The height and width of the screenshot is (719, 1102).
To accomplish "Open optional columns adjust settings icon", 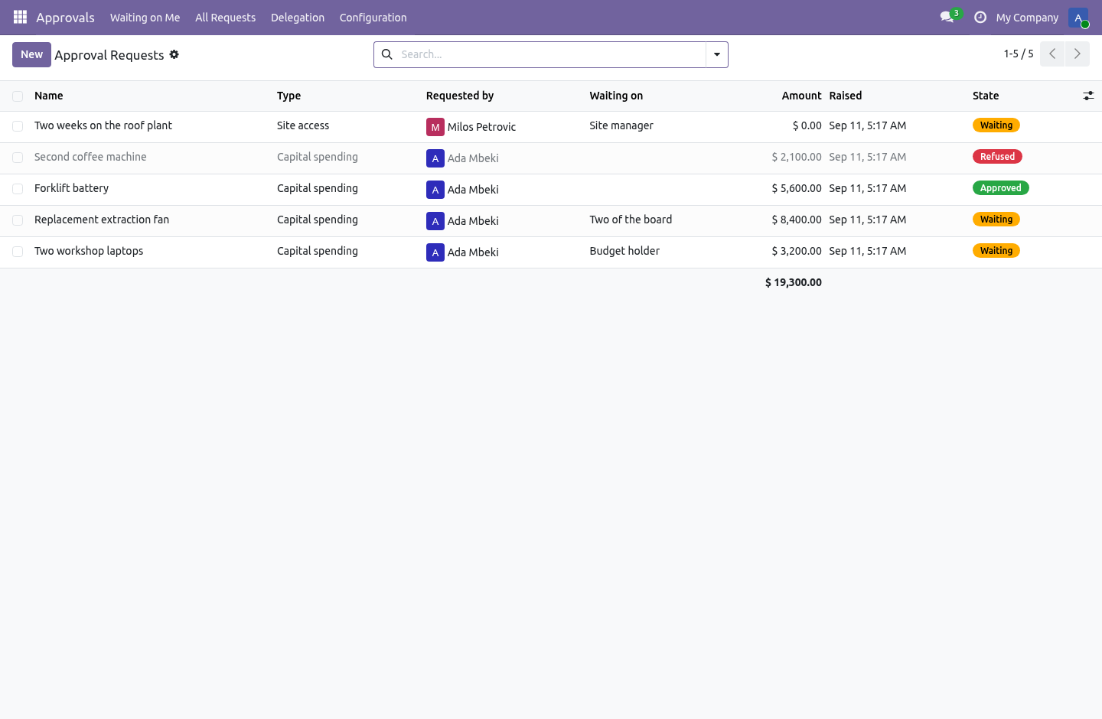I will (x=1088, y=96).
